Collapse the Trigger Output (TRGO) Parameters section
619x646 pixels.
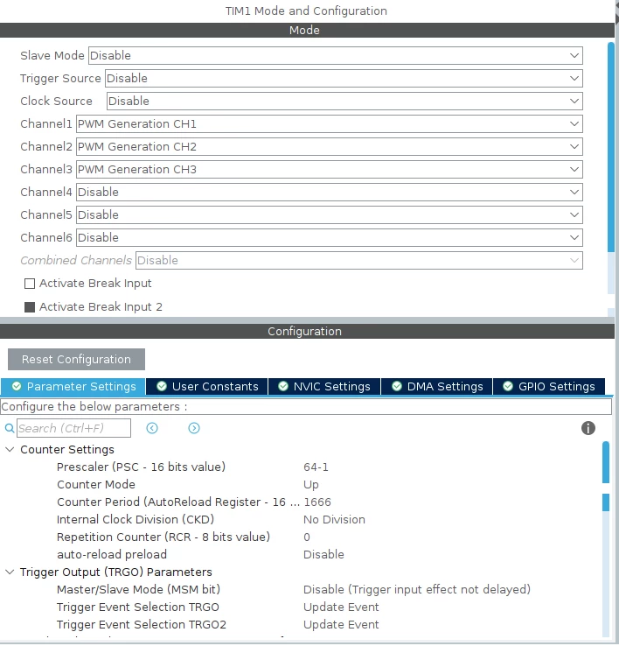(10, 572)
